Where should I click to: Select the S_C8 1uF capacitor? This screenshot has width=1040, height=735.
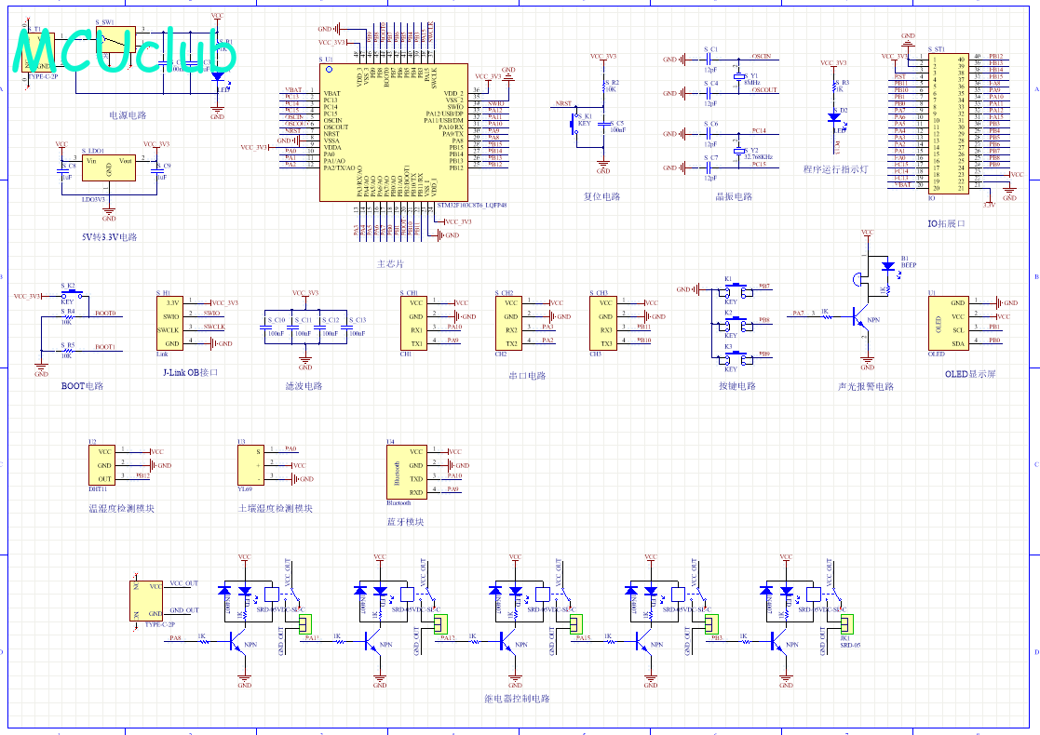point(61,170)
